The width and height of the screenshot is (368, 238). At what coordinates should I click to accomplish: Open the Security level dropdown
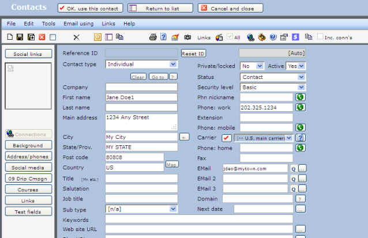pos(273,87)
